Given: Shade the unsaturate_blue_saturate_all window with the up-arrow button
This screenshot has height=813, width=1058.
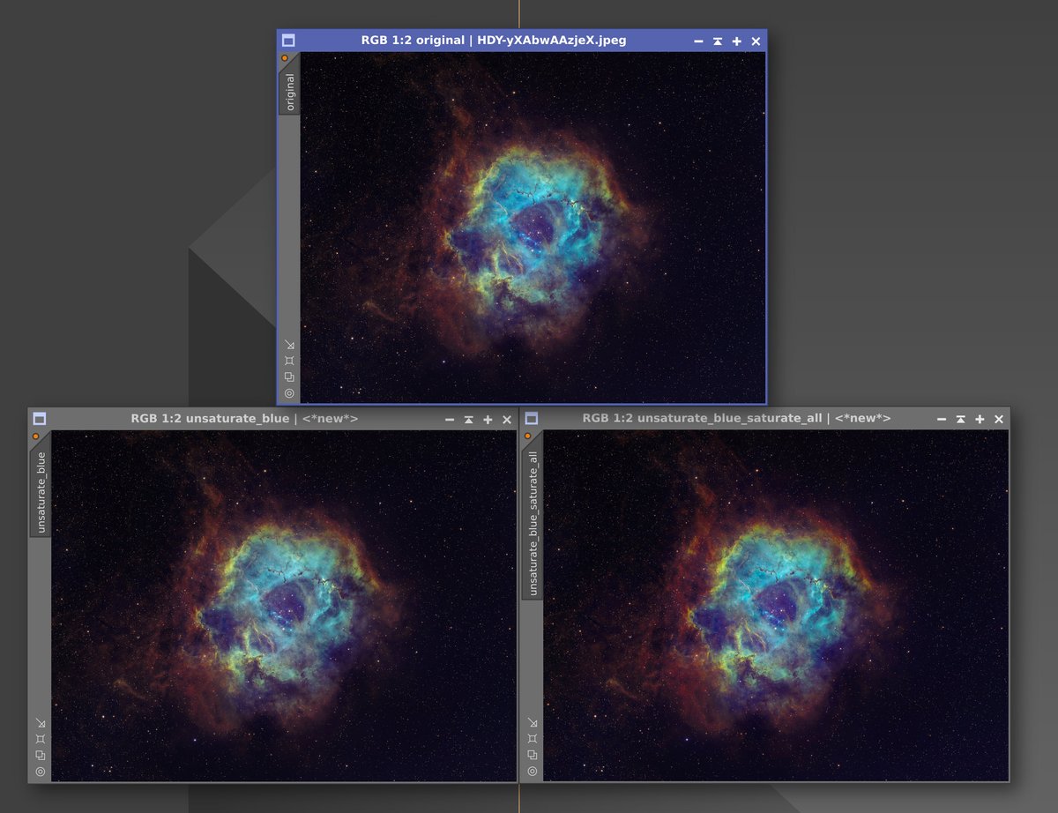Looking at the screenshot, I should [961, 420].
